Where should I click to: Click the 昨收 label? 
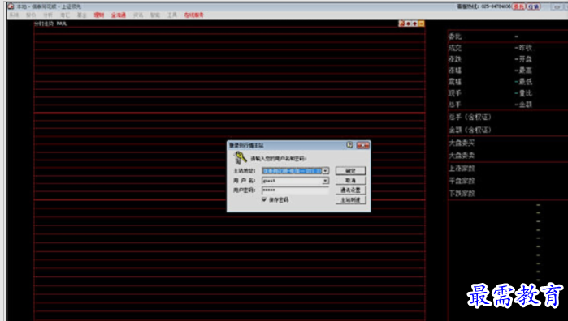tap(525, 48)
